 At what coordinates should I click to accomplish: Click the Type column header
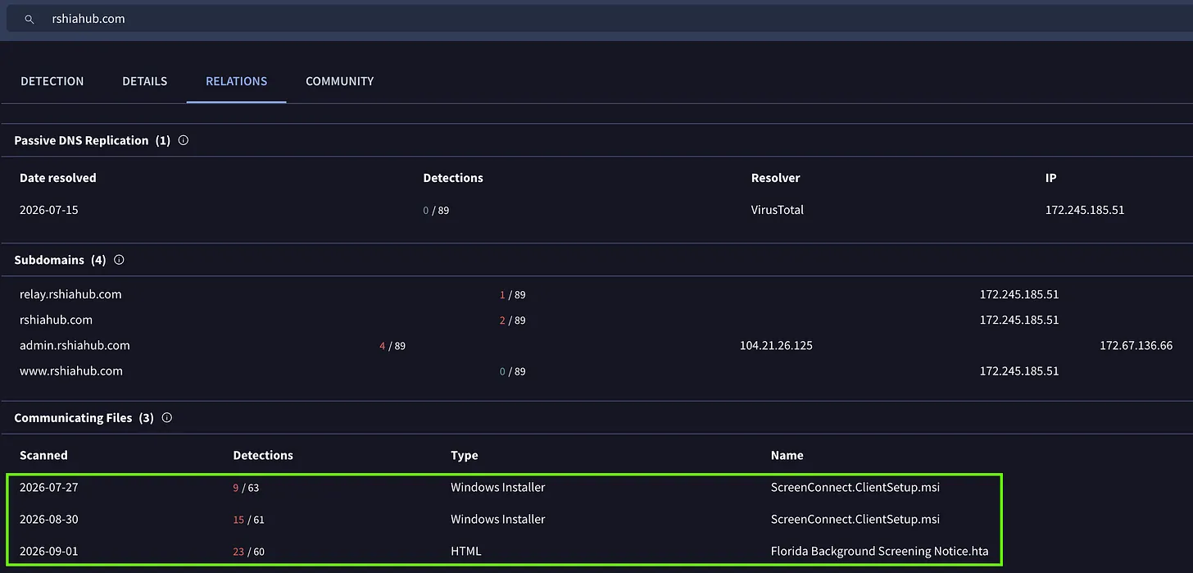465,455
